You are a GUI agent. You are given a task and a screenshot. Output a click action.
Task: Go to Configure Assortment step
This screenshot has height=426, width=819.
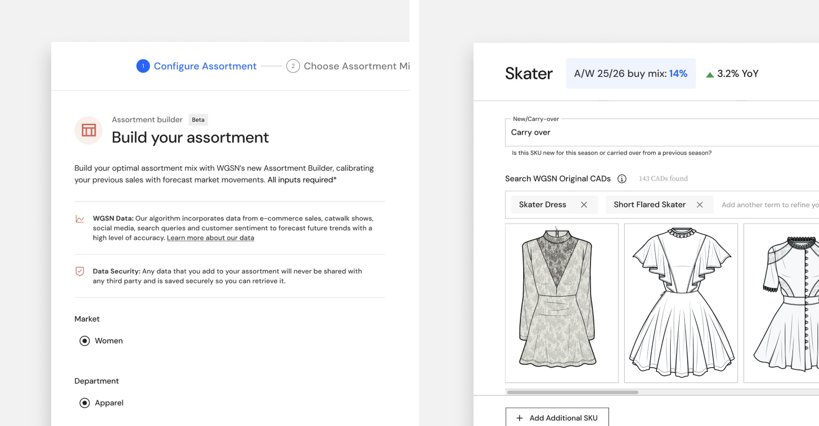(x=205, y=66)
